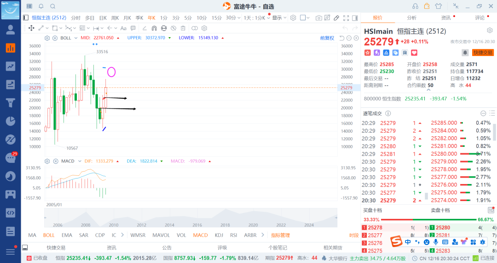The height and width of the screenshot is (263, 497).
Task: Open the code editor sidebar icon
Action: coord(11,213)
